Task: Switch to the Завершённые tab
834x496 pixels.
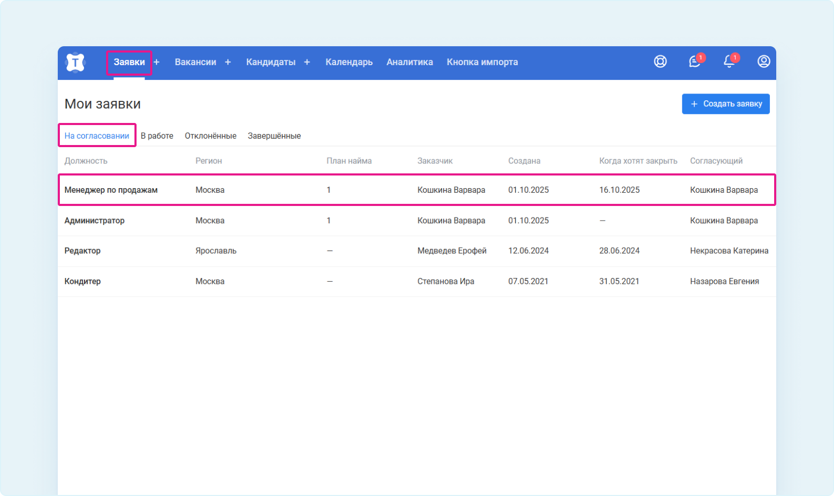Action: pos(274,136)
